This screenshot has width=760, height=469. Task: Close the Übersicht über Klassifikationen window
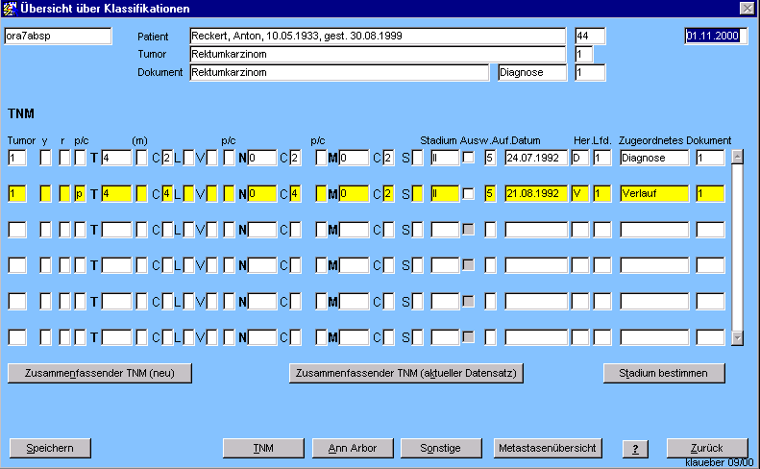click(x=747, y=8)
